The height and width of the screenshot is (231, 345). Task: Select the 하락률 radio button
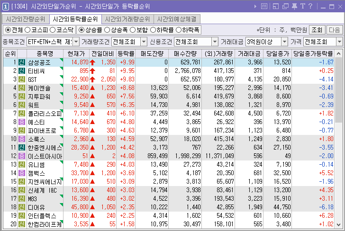[153, 30]
